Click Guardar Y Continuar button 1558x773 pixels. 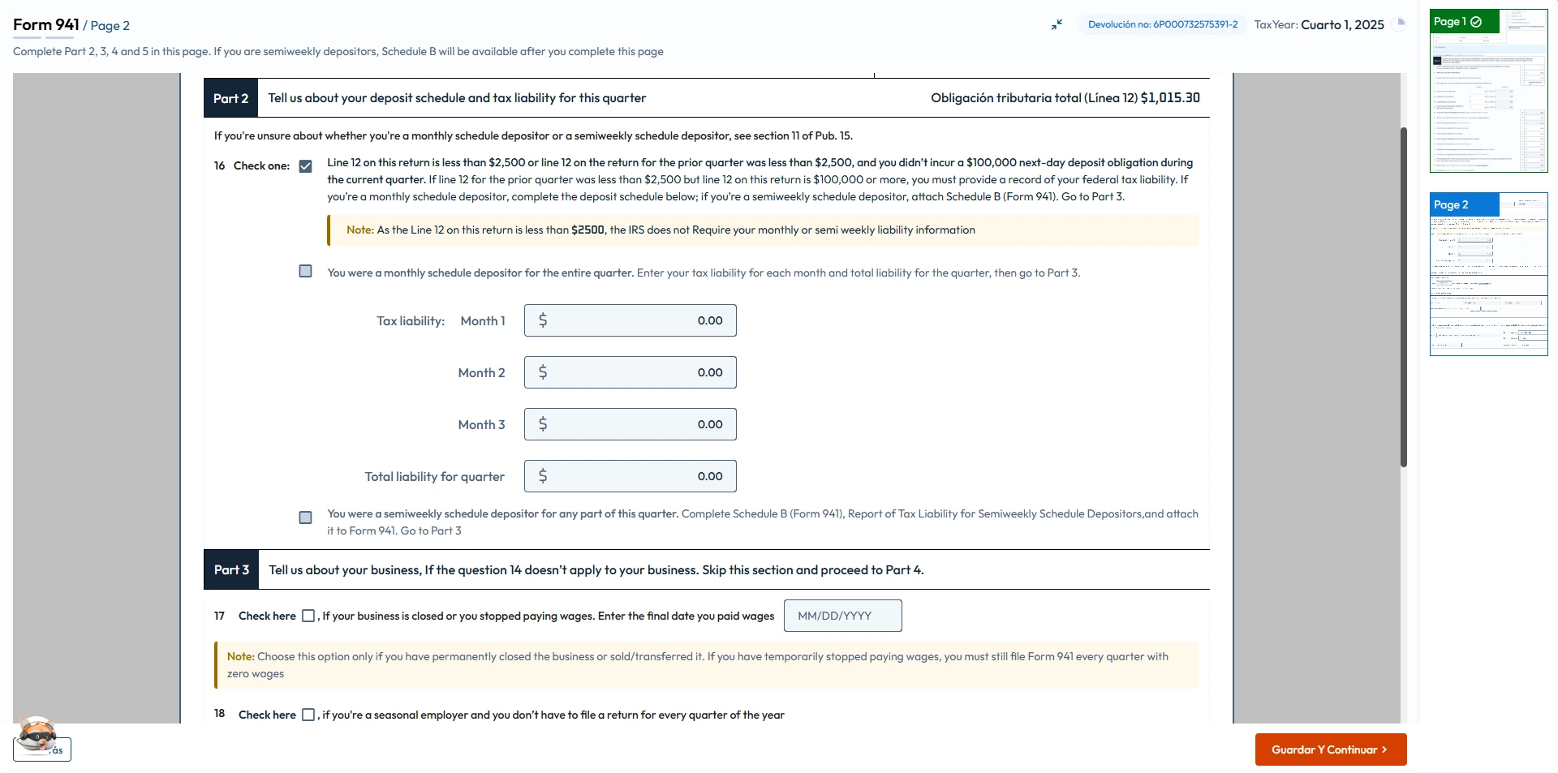click(1331, 749)
